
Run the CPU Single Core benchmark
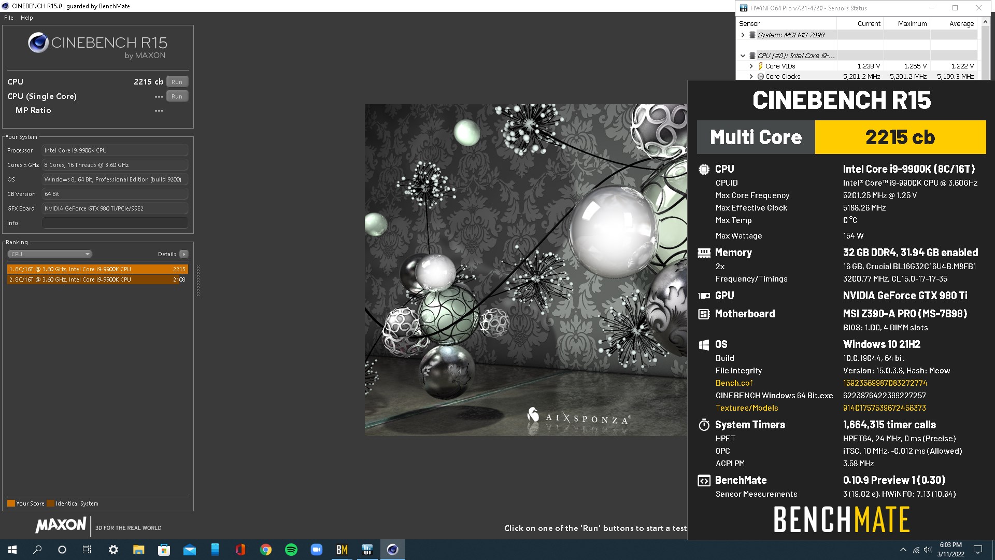[177, 96]
